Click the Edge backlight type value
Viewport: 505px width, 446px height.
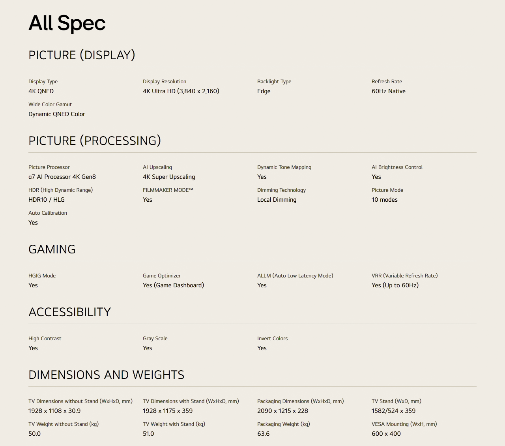click(264, 91)
